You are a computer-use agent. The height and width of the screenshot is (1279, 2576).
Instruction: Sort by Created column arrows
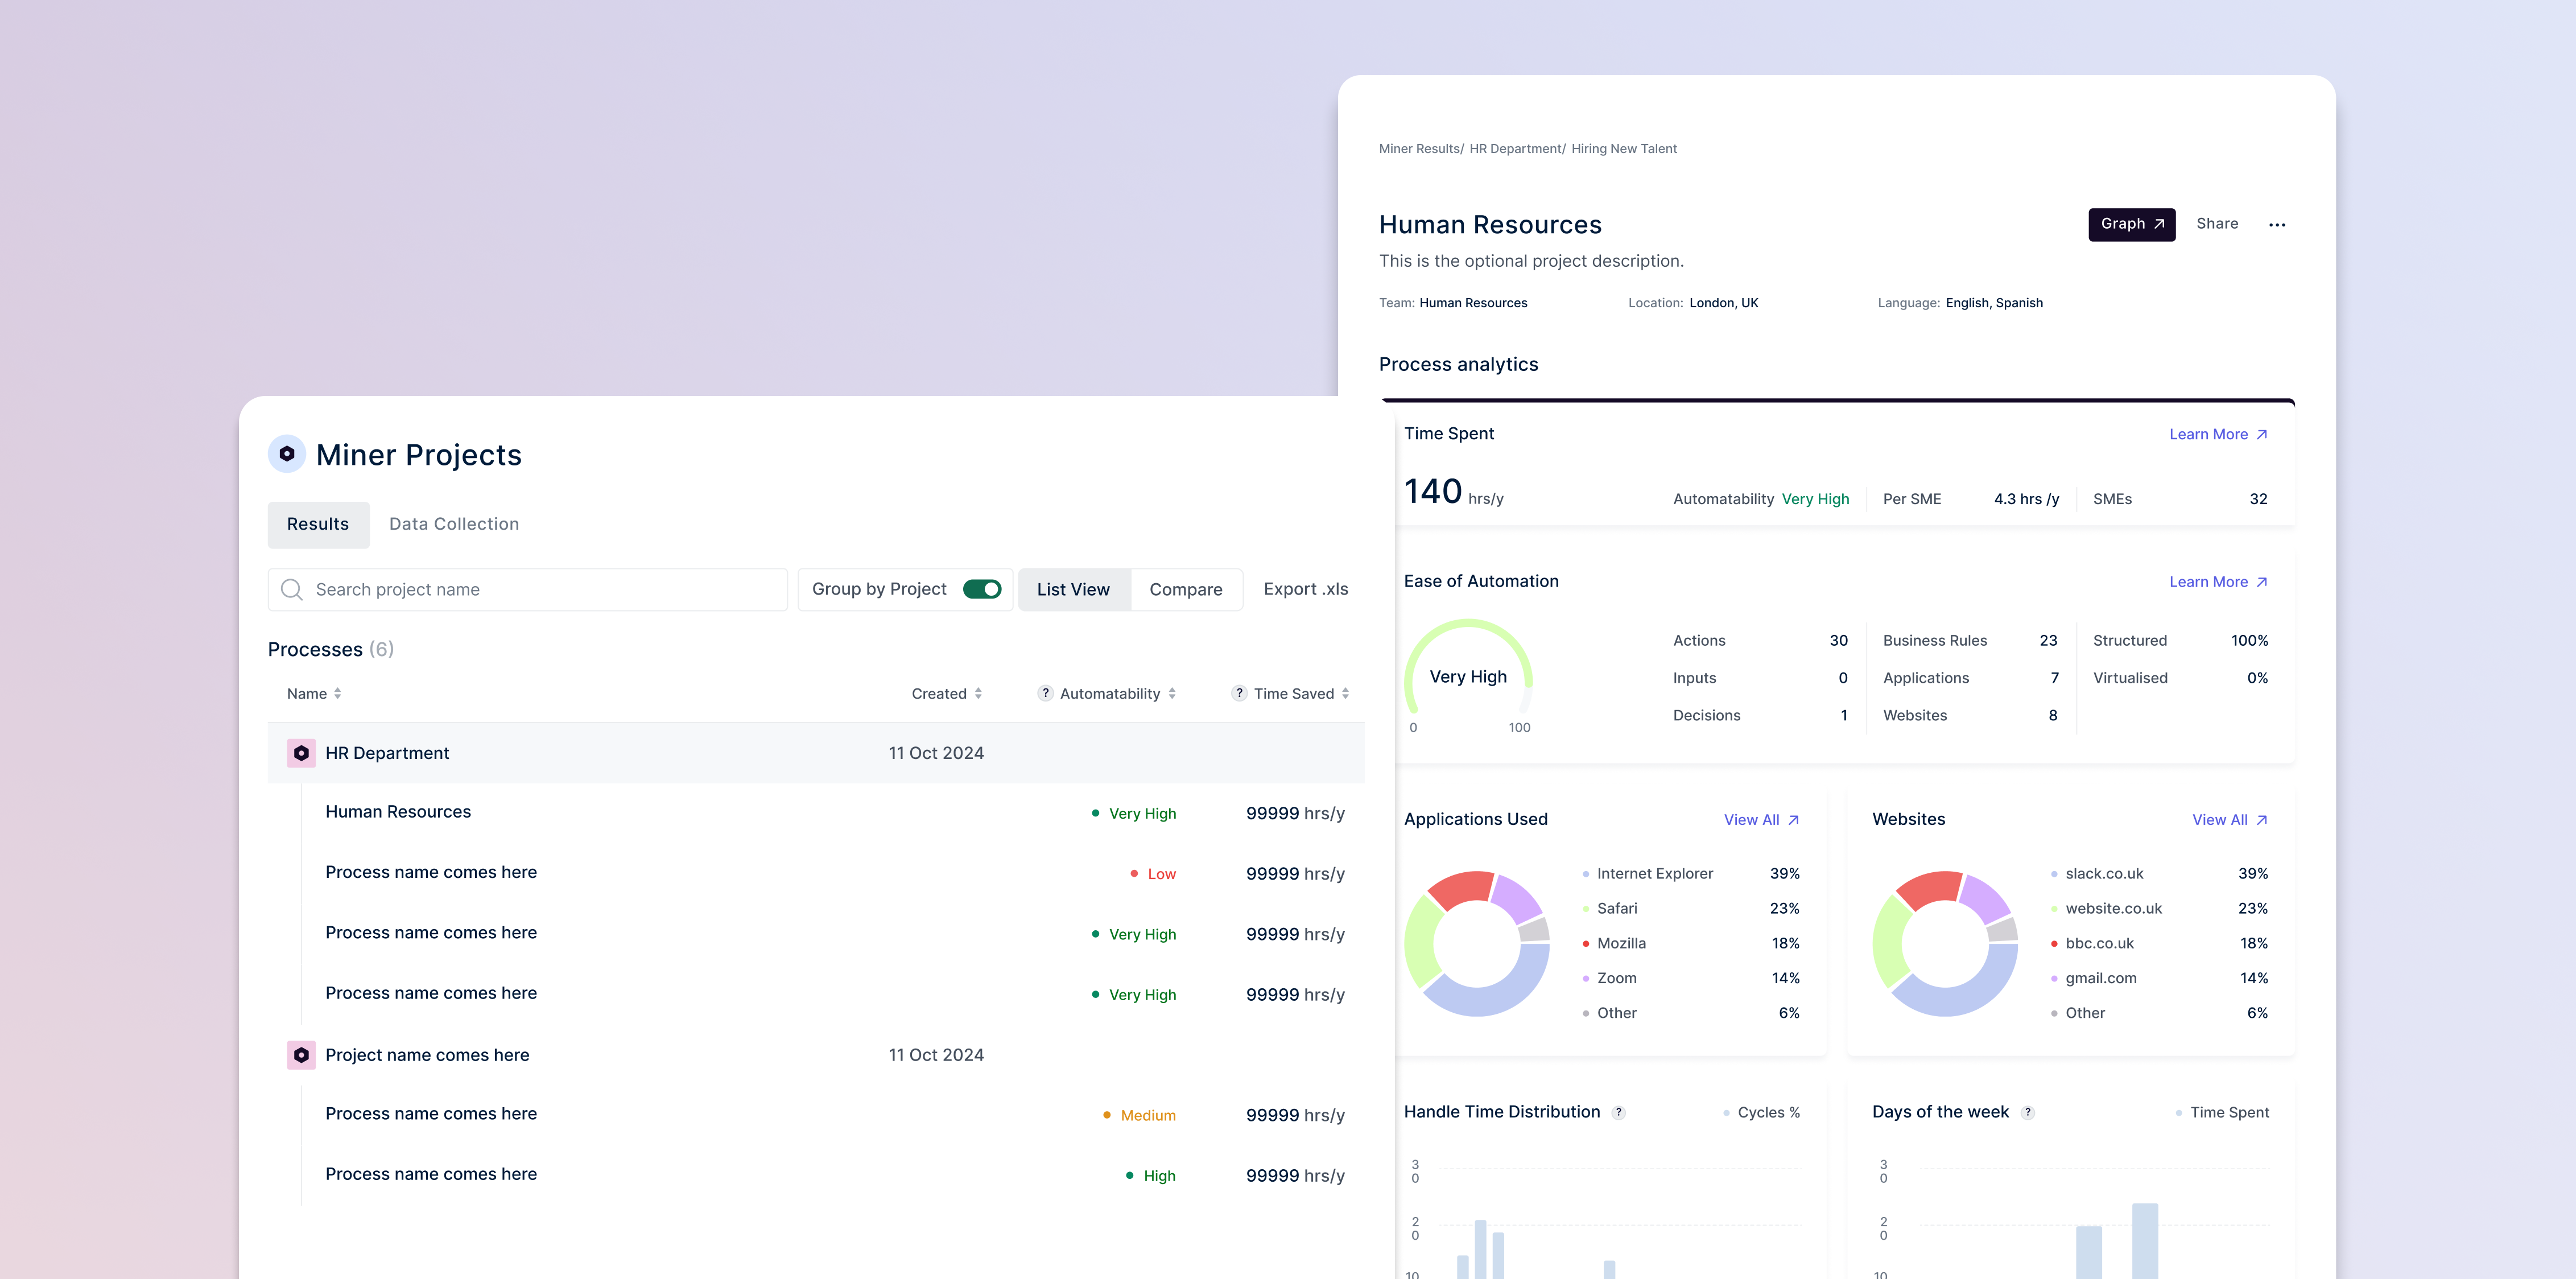pos(978,694)
